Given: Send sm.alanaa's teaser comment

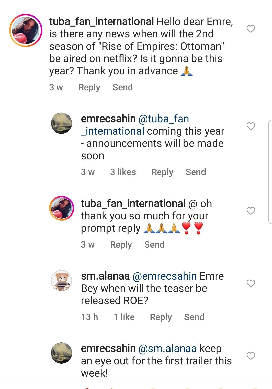Looking at the screenshot, I should tap(194, 317).
